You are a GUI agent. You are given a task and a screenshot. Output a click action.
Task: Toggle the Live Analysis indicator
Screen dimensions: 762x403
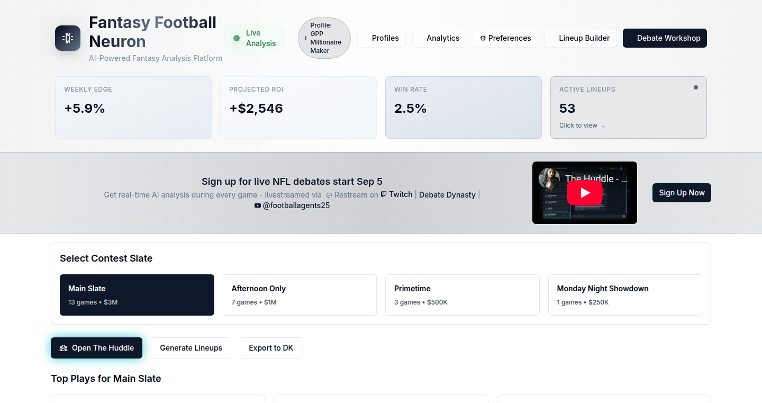pos(255,38)
